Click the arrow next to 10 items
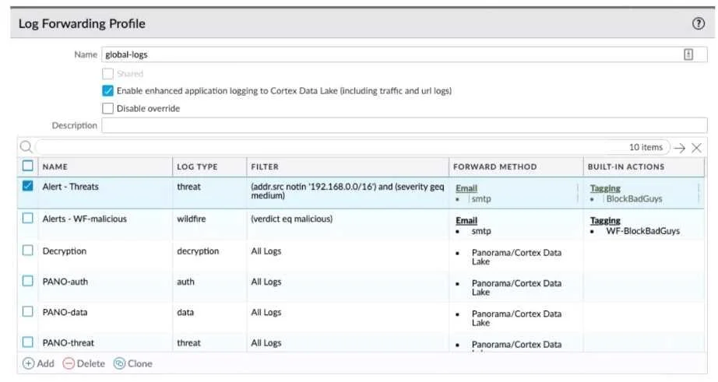718x382 pixels. [x=680, y=148]
